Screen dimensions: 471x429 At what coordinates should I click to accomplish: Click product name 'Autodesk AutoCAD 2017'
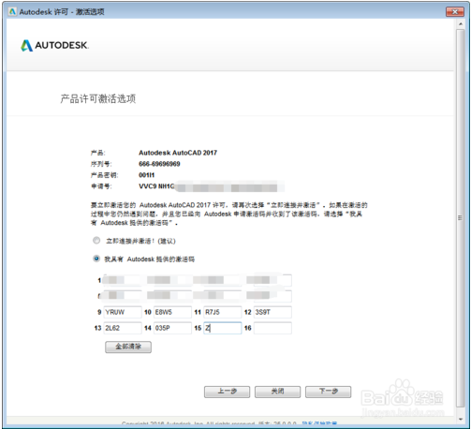[x=178, y=153]
